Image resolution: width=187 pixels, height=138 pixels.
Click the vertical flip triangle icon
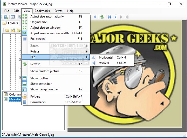(93, 63)
